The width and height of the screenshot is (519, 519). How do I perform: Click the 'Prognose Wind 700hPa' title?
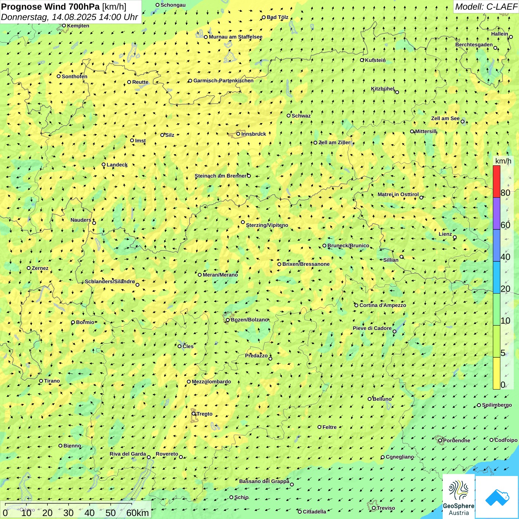point(50,7)
